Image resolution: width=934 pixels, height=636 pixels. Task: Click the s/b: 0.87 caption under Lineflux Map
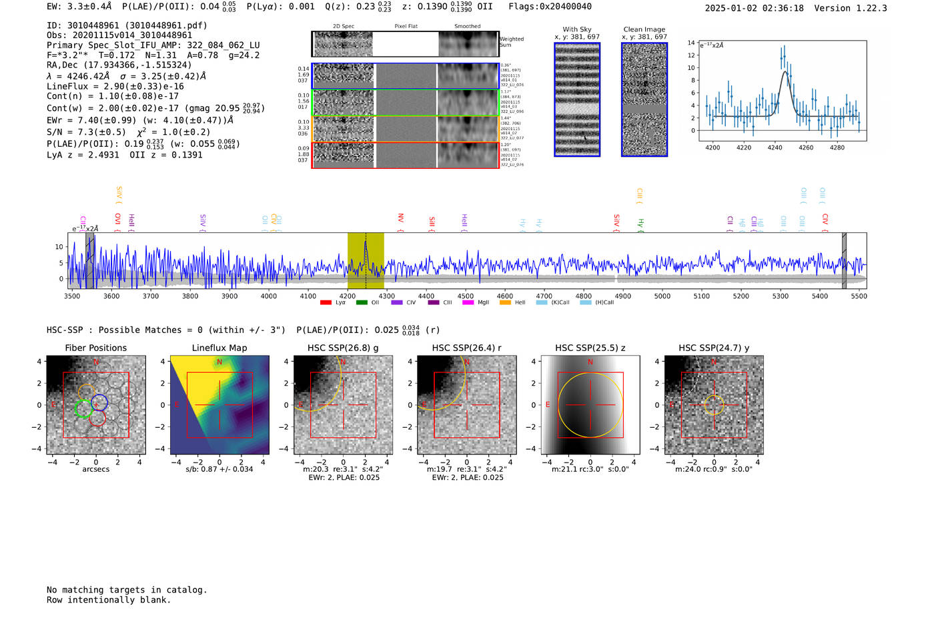click(219, 469)
